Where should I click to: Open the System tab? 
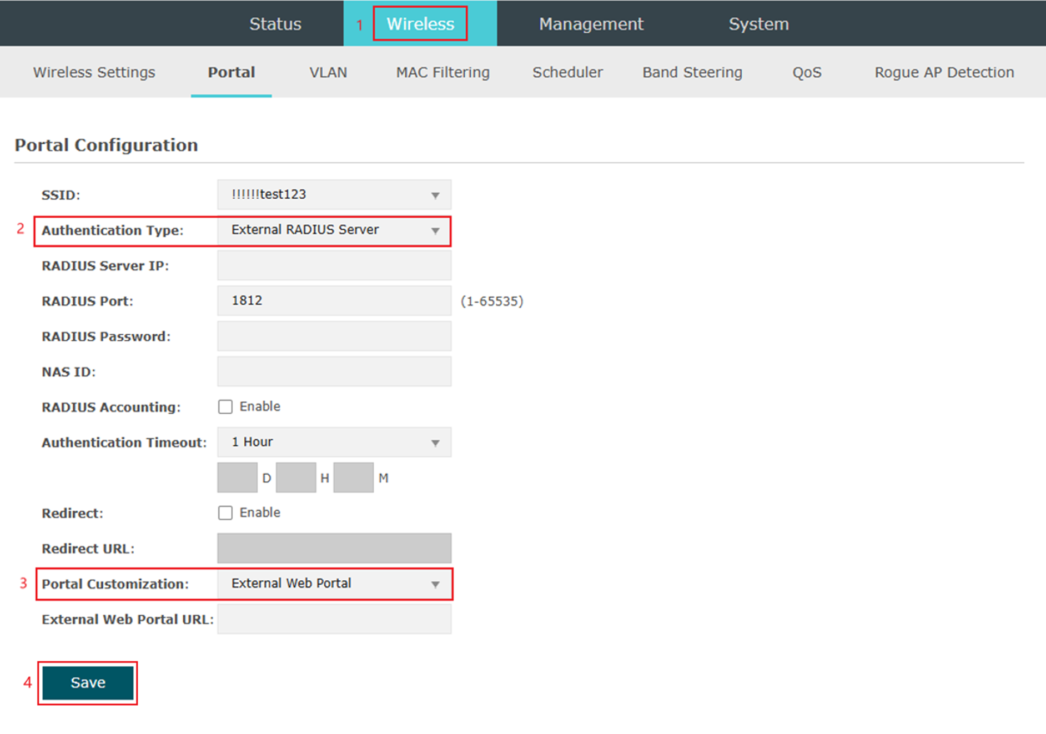coord(758,23)
